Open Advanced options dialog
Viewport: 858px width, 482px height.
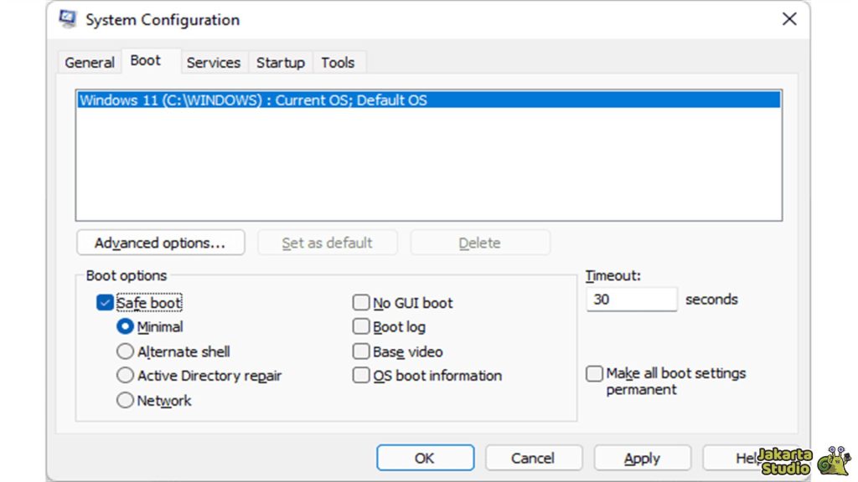point(160,242)
